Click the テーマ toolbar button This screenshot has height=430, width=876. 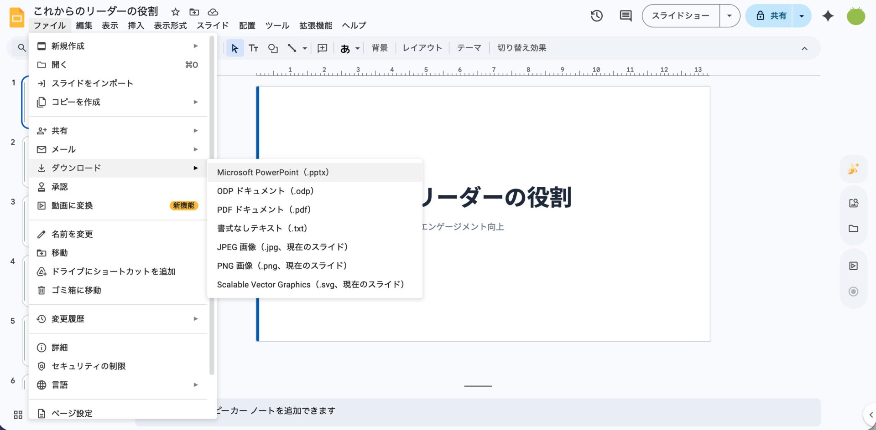coord(469,48)
